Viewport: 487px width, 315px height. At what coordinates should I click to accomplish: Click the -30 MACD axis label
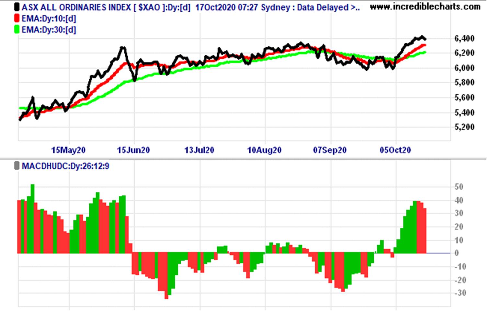coord(459,293)
